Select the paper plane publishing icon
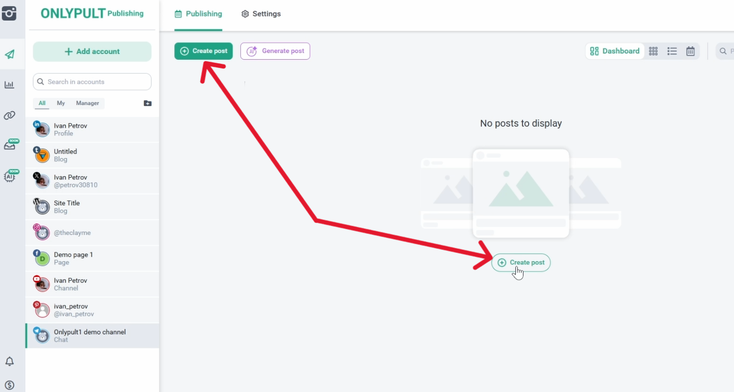This screenshot has width=734, height=392. coord(10,55)
